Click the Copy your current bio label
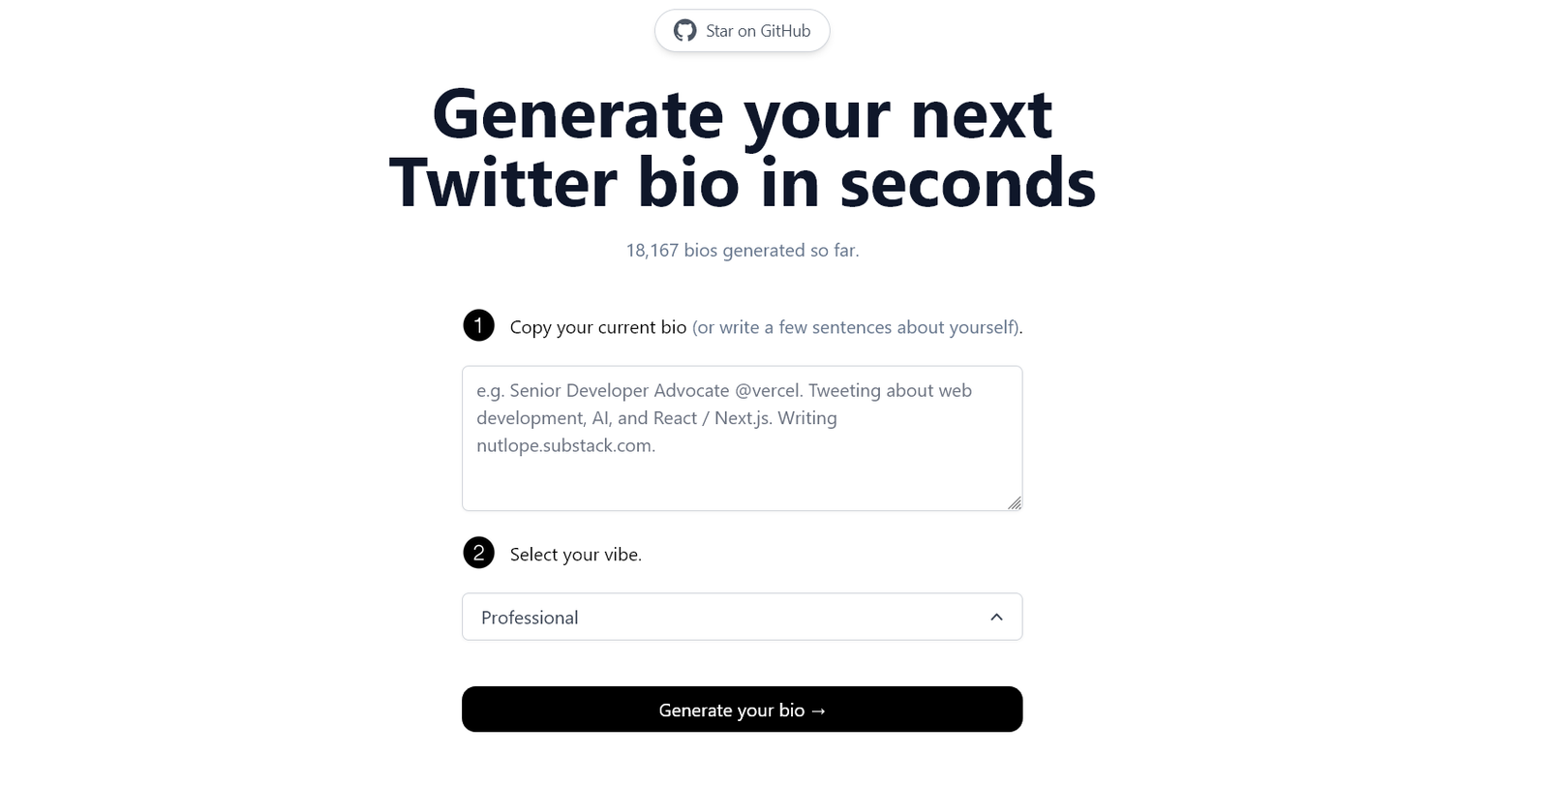The image size is (1549, 786). [598, 327]
